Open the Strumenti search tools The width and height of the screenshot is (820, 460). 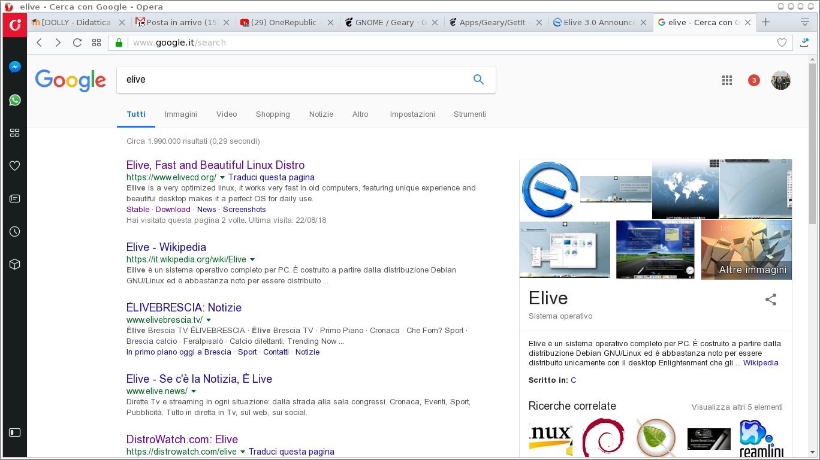470,114
